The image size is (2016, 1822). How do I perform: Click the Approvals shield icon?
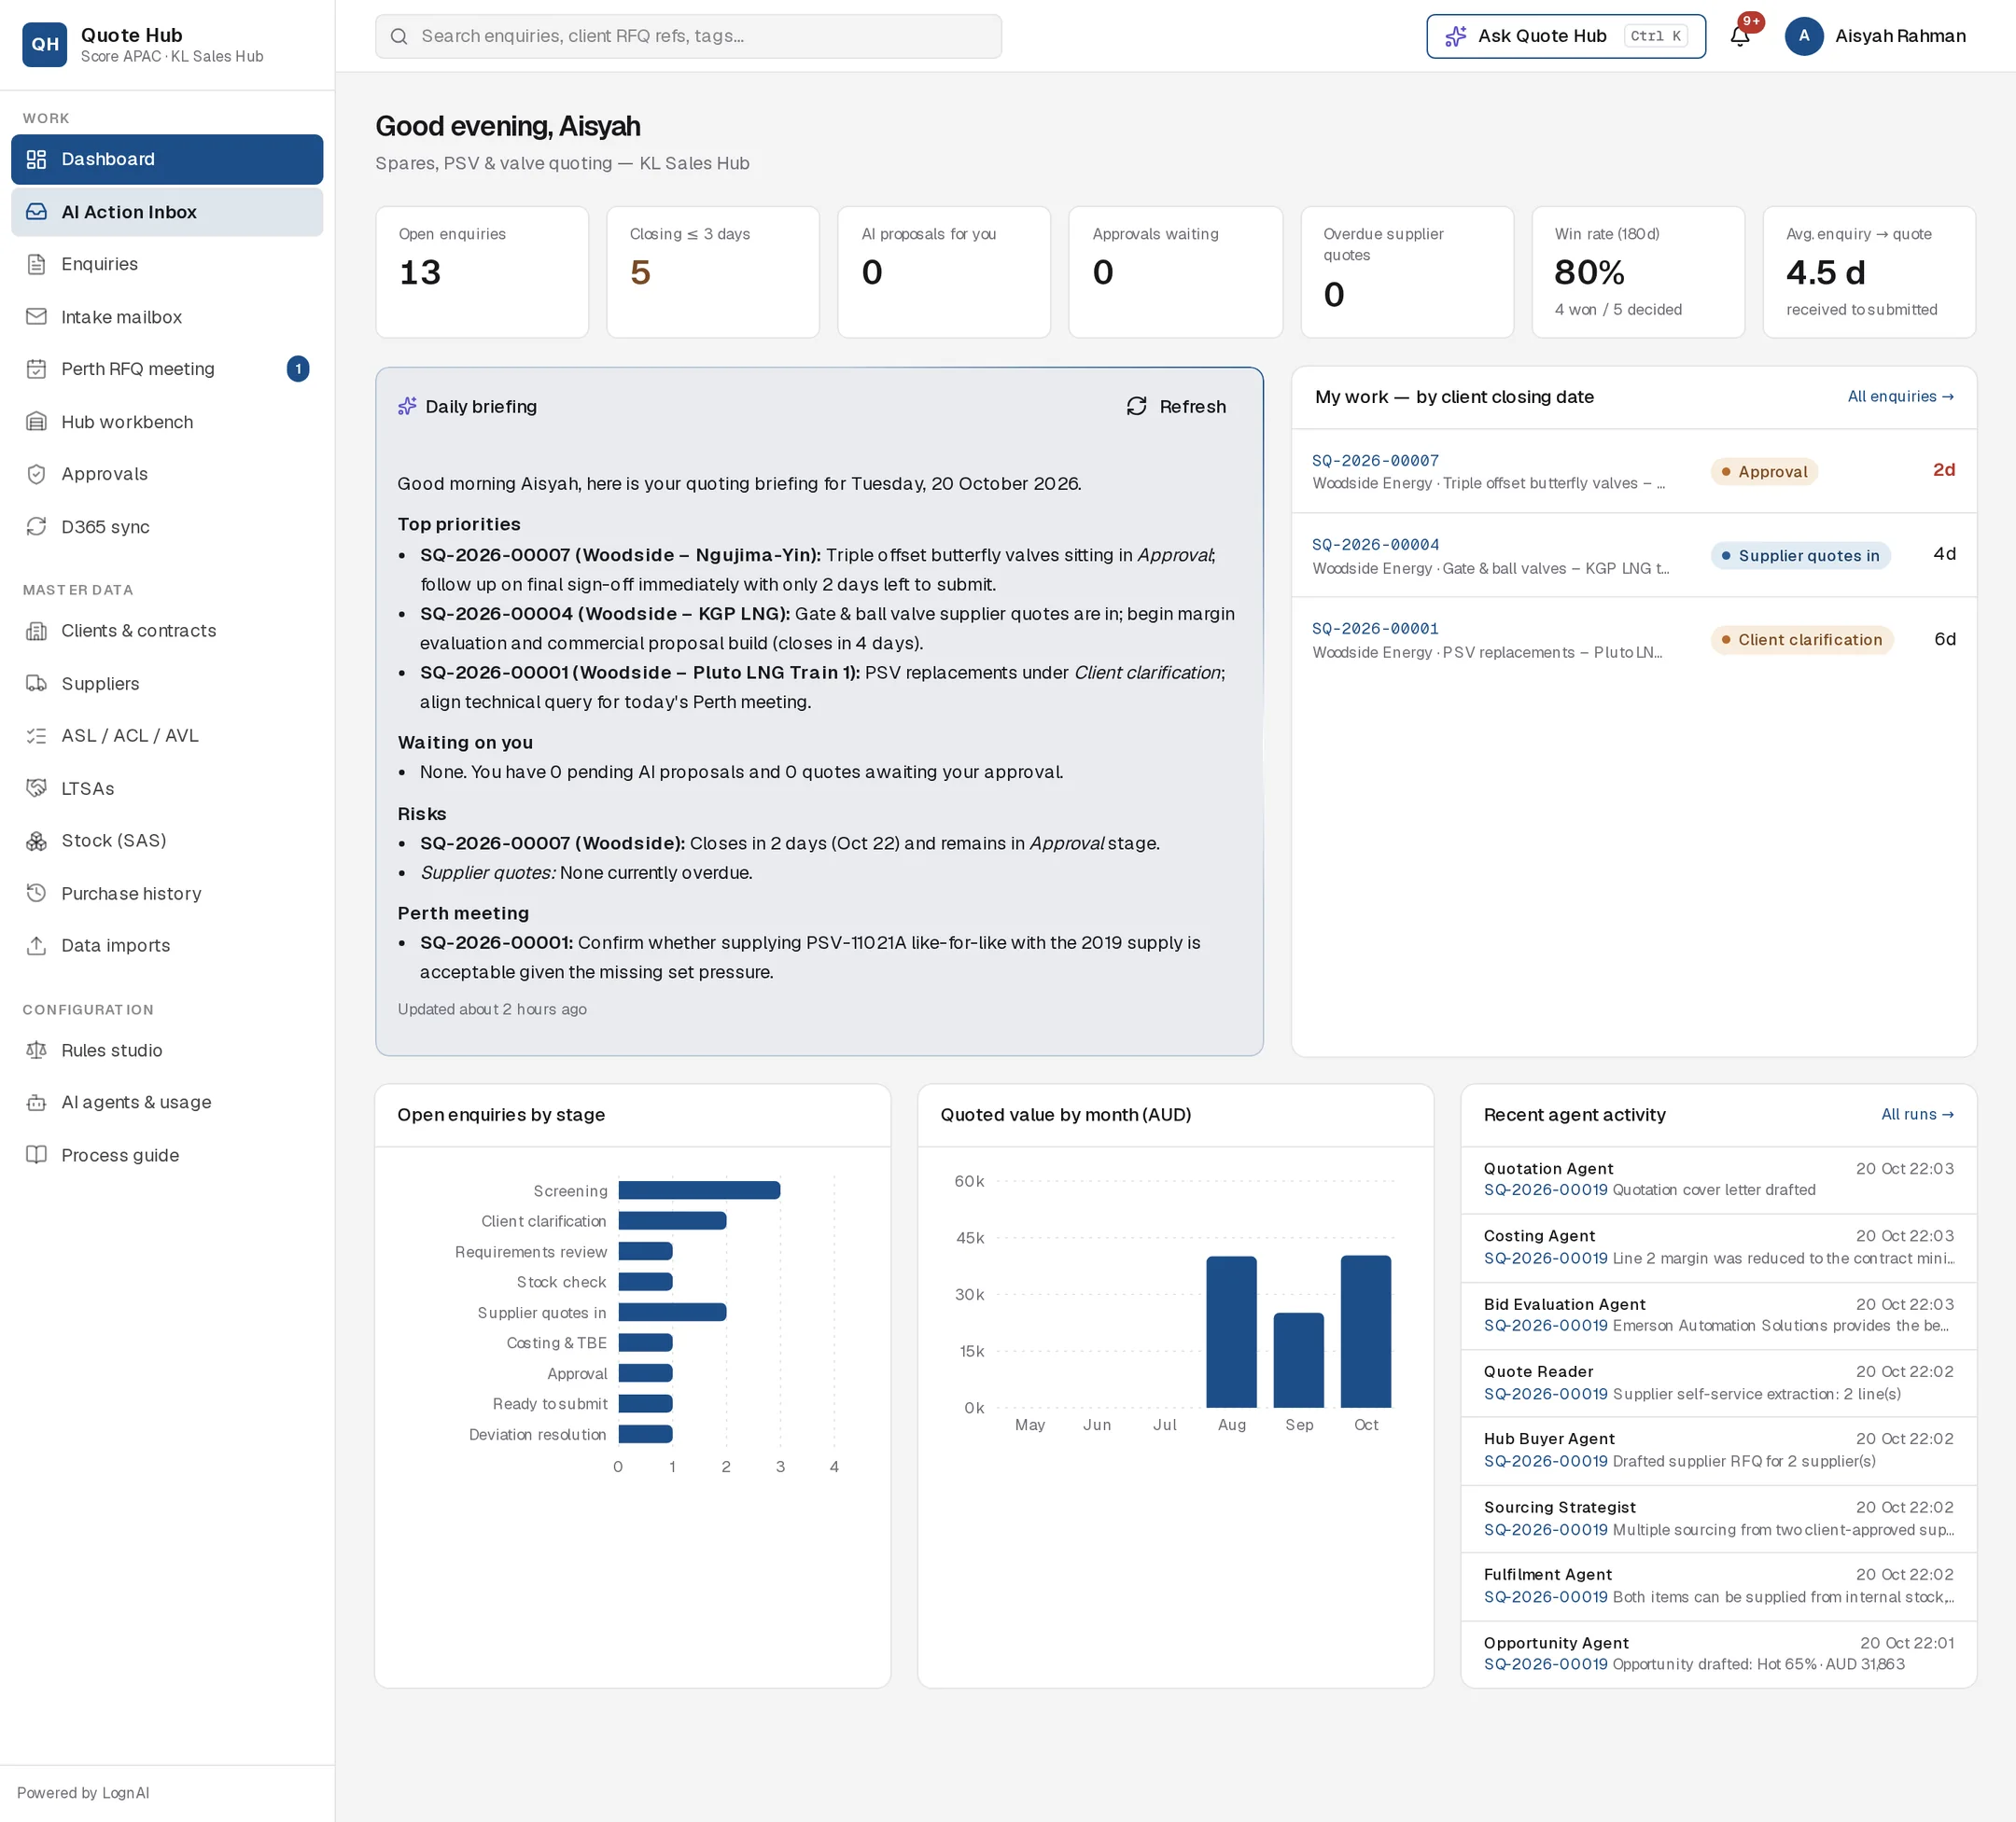[x=37, y=474]
